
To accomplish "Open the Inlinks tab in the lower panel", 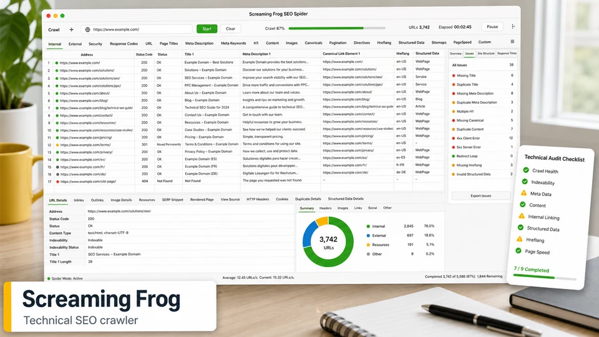I will [79, 200].
